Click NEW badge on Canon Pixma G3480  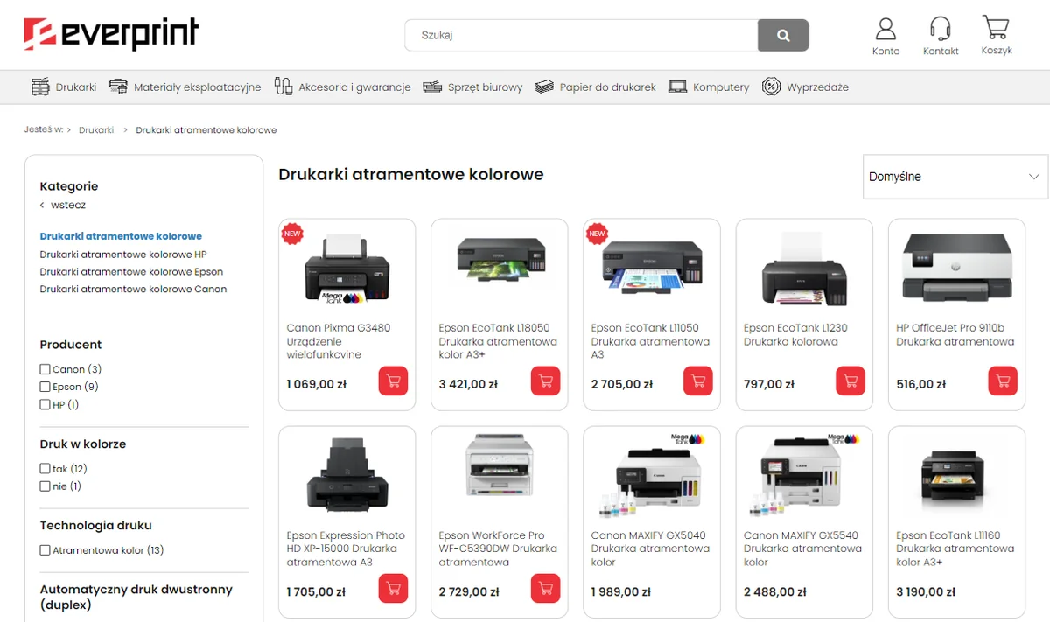click(292, 234)
